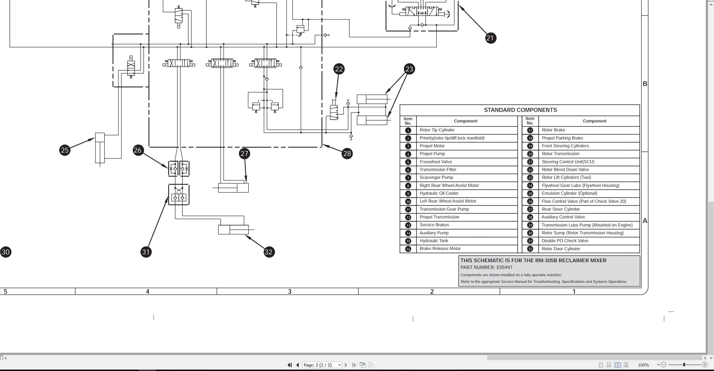Switch to two pages continuous layout

click(x=626, y=365)
